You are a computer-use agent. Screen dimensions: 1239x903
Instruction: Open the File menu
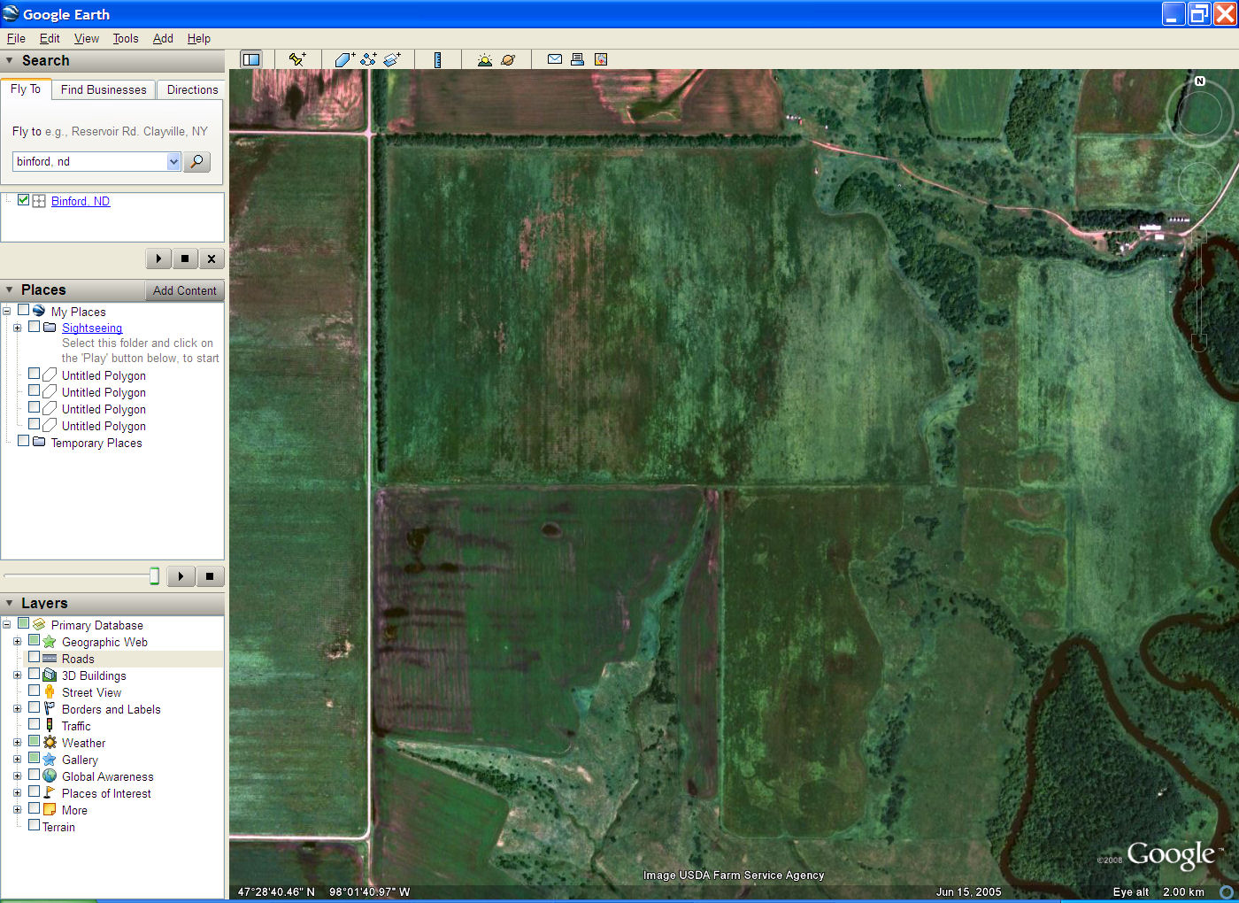(x=16, y=38)
